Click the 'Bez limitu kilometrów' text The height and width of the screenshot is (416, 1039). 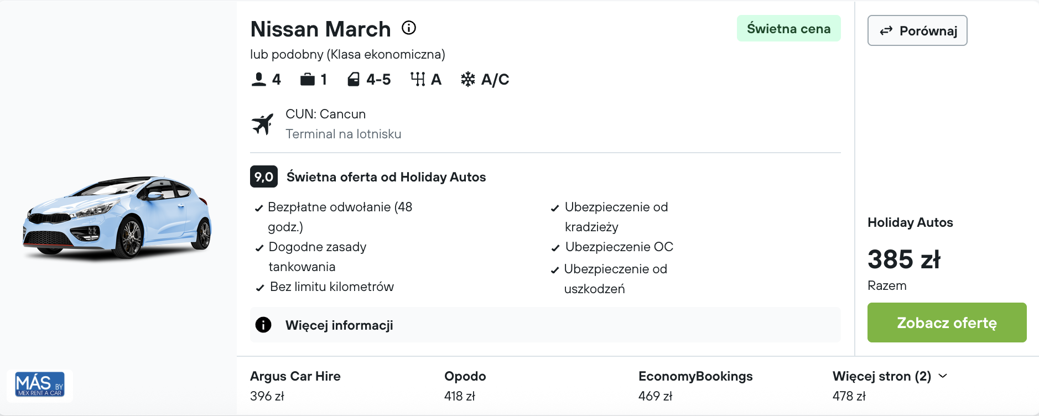[x=332, y=287]
